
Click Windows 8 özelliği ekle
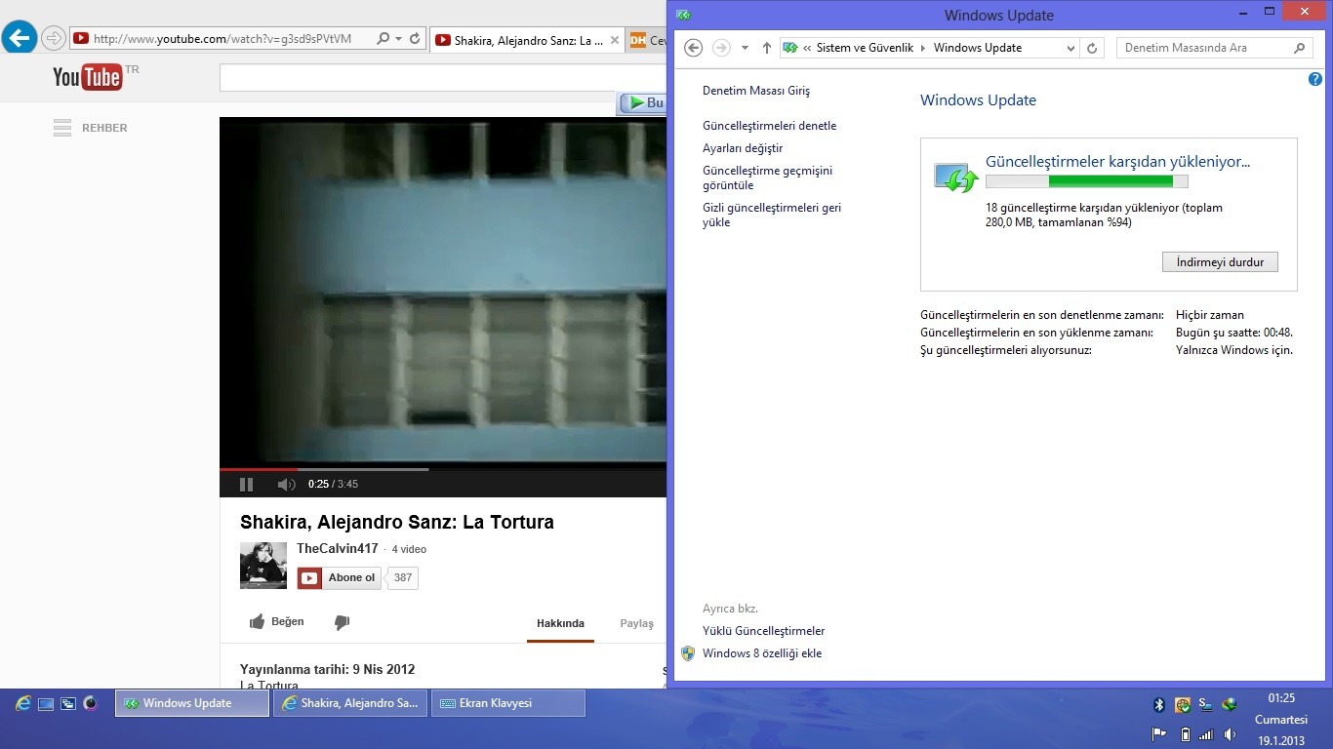pos(762,653)
